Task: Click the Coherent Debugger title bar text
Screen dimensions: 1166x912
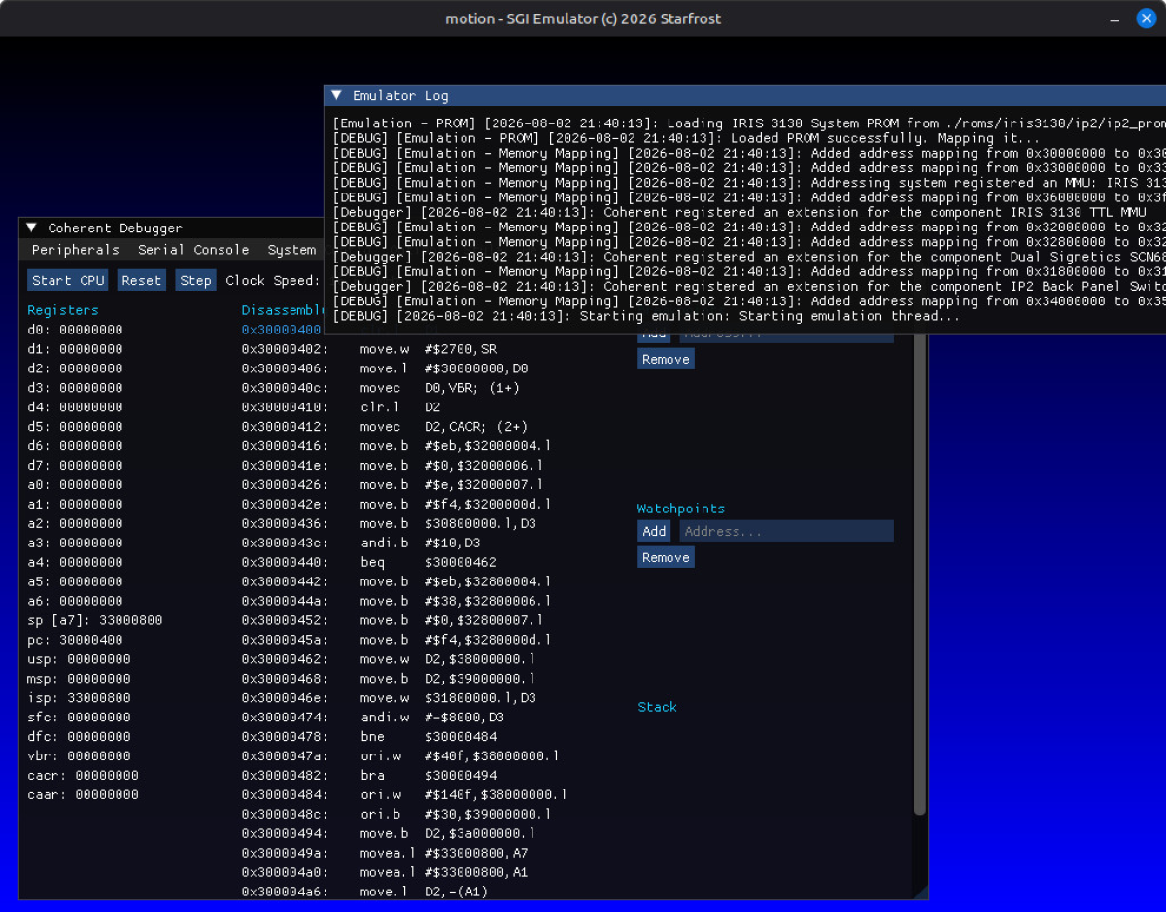Action: [116, 228]
